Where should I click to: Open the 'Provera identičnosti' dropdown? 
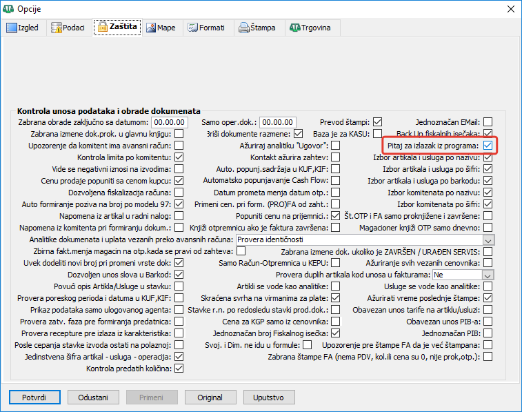pyautogui.click(x=488, y=239)
